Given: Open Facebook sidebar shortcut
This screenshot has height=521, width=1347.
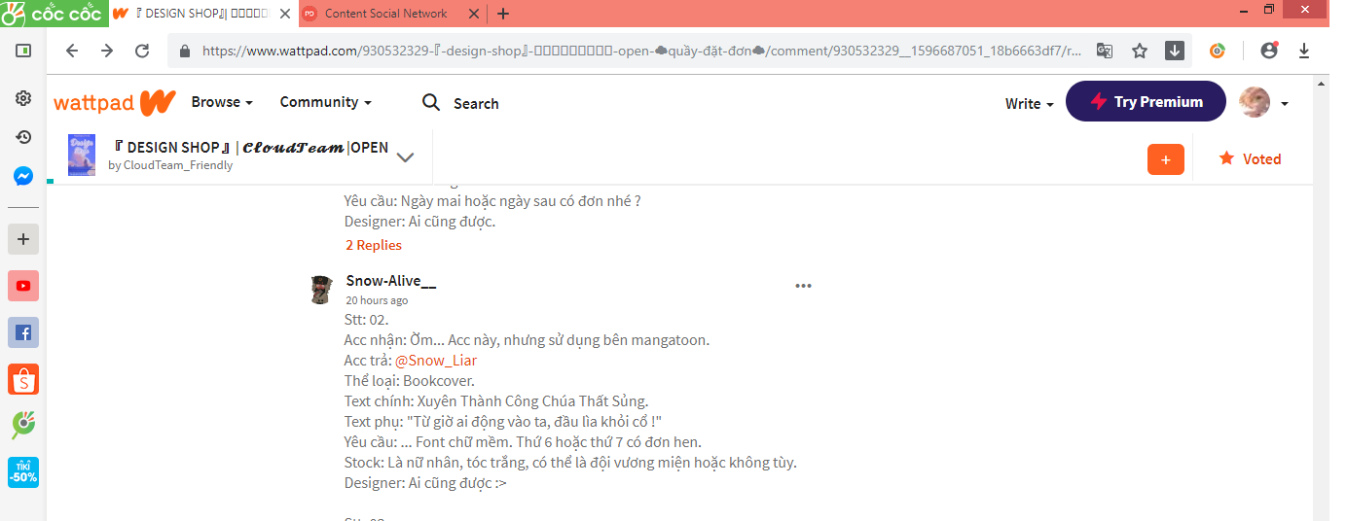Looking at the screenshot, I should click(23, 332).
